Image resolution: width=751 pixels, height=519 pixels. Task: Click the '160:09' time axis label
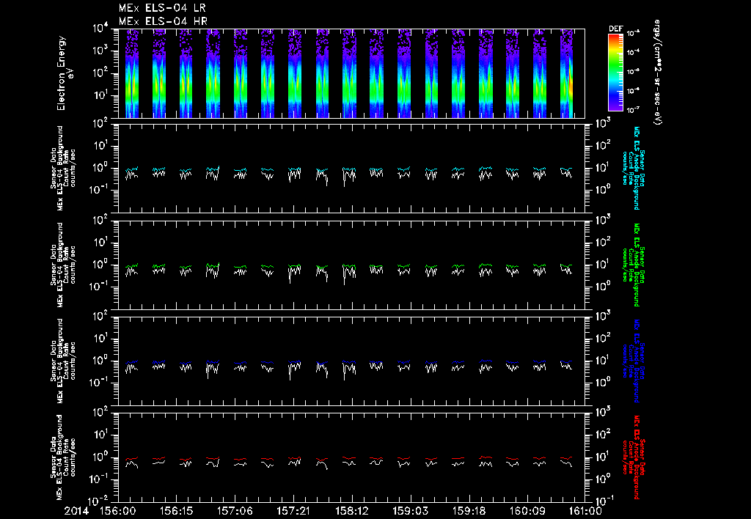coord(527,512)
